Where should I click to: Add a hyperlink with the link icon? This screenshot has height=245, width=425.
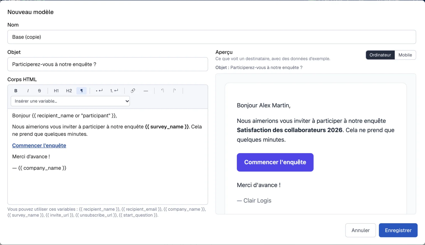(133, 91)
